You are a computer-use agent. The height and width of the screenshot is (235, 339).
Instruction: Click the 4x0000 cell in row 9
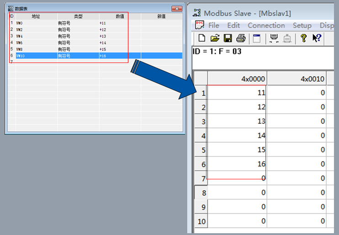pyautogui.click(x=237, y=207)
